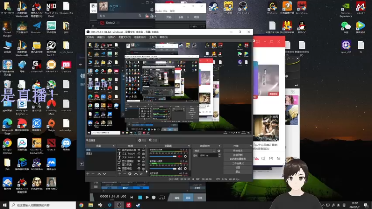Move source down in Sources panel

[x=141, y=174]
